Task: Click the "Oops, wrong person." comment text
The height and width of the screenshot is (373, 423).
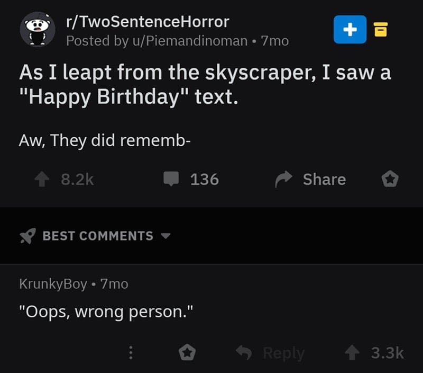Action: pos(106,312)
